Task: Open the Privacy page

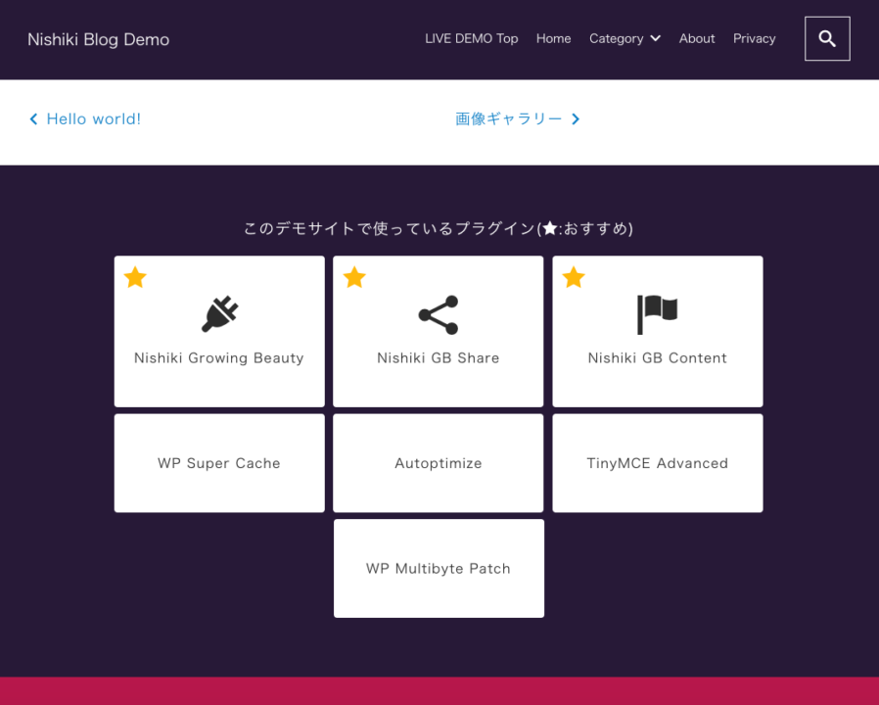Action: 754,39
